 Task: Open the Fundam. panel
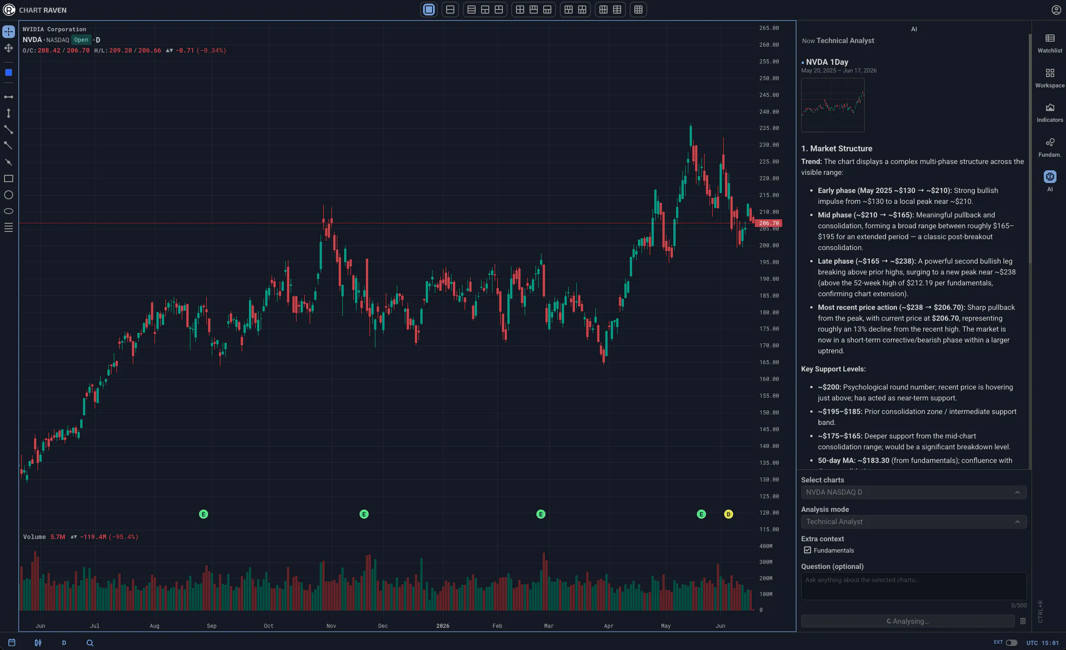pyautogui.click(x=1050, y=148)
